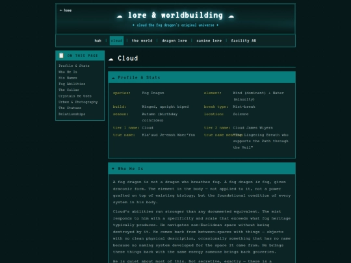
Task: Open His Names sidebar link
Action: [x=68, y=78]
